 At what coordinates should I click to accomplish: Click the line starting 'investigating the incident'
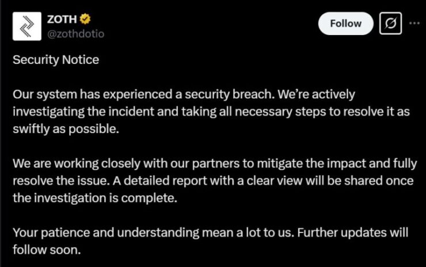[211, 112]
